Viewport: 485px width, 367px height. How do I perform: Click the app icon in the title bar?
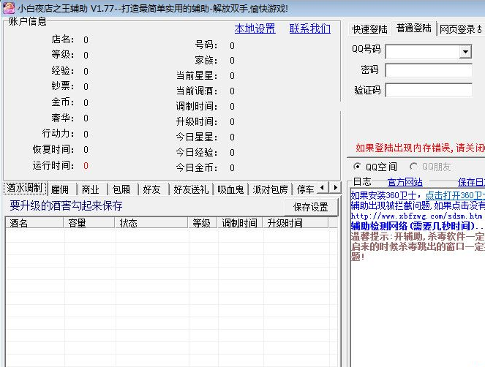tap(8, 8)
